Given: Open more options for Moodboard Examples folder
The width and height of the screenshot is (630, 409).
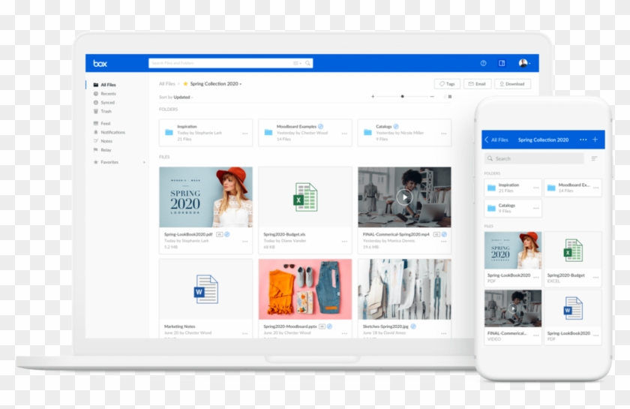Looking at the screenshot, I should coord(344,134).
